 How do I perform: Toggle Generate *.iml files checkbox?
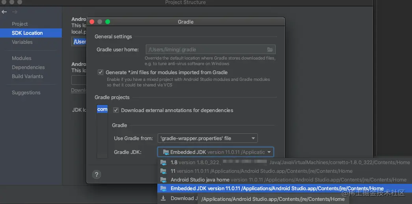pos(101,72)
